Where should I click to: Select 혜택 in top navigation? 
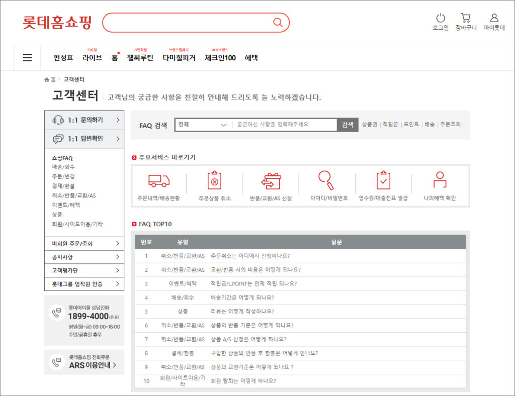point(251,58)
